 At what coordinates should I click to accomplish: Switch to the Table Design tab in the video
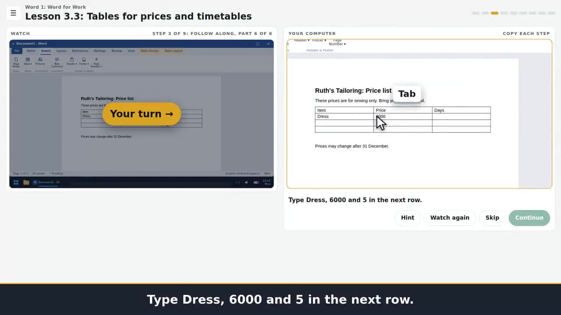(149, 51)
